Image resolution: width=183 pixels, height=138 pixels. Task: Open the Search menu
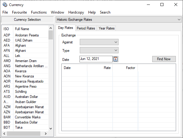(x=105, y=12)
